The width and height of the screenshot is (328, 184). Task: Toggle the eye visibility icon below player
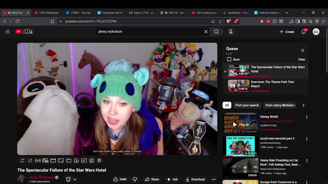(45, 160)
